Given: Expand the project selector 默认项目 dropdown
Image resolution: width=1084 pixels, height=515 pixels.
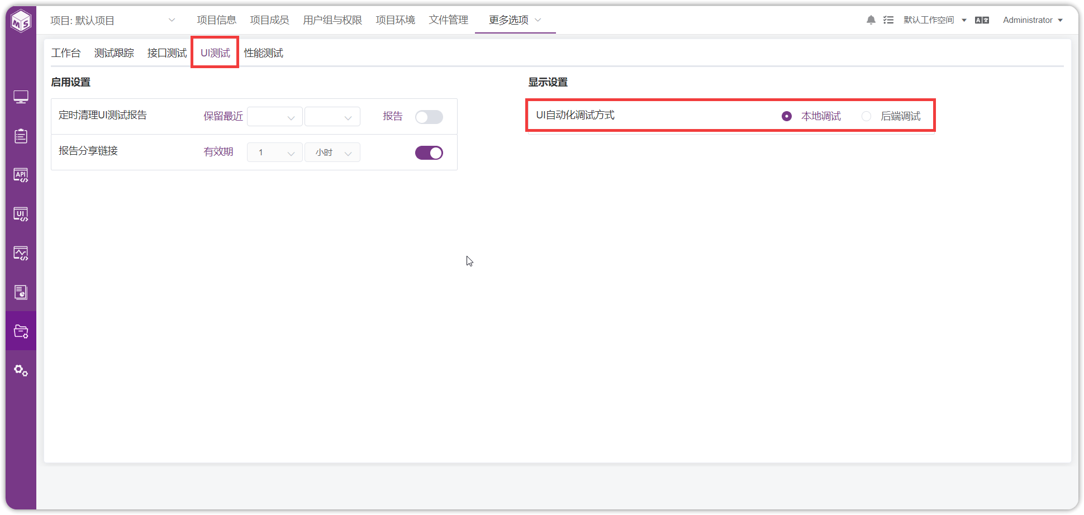Looking at the screenshot, I should [113, 20].
